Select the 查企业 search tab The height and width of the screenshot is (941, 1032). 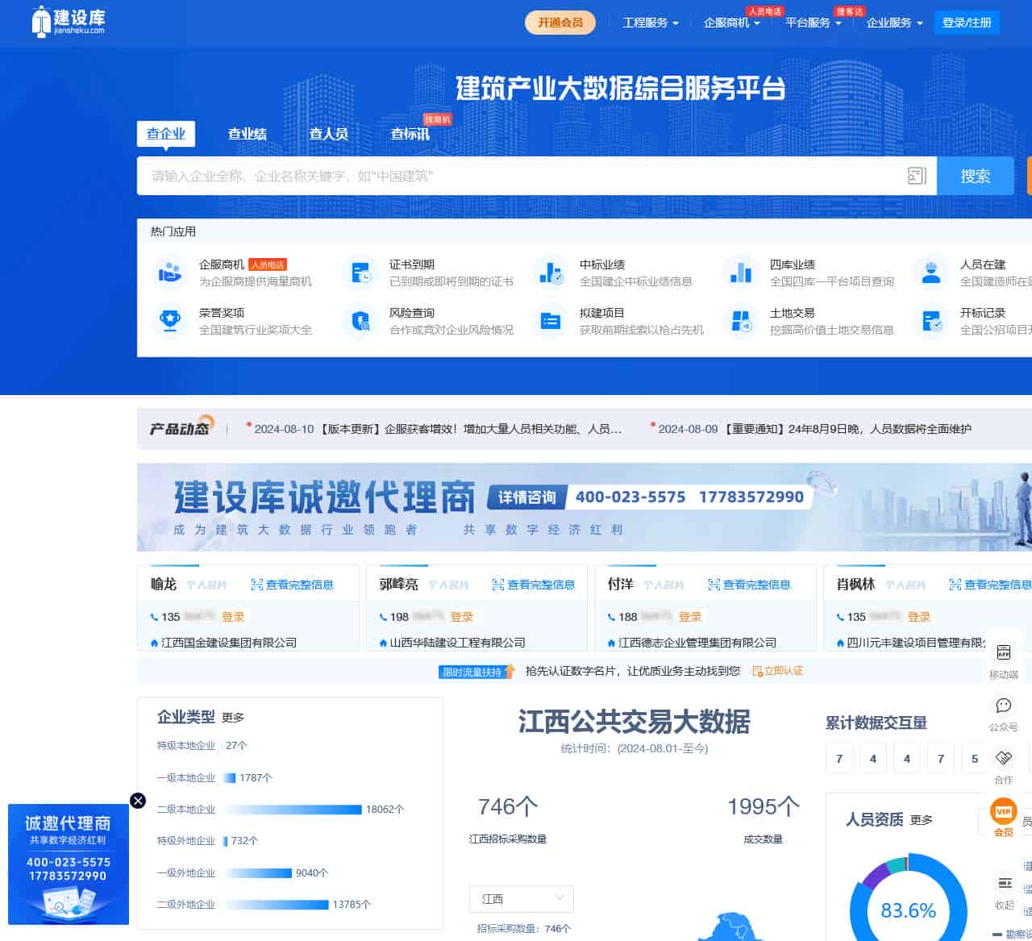tap(166, 134)
